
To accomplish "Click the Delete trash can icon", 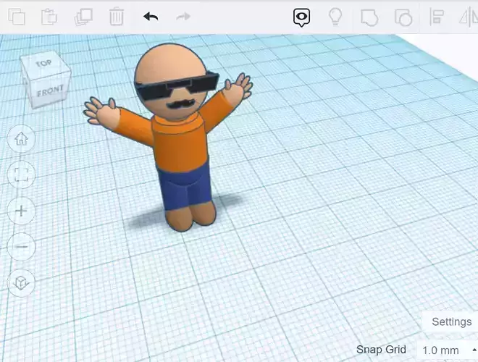I will point(117,17).
